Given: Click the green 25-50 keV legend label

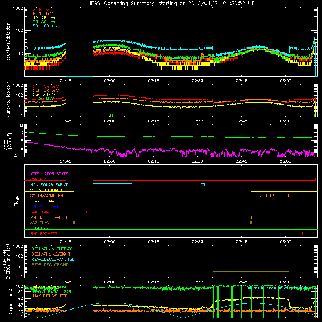Looking at the screenshot, I should click(44, 22).
